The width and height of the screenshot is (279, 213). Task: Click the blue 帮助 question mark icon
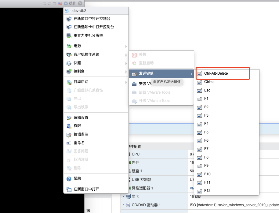tap(69, 178)
